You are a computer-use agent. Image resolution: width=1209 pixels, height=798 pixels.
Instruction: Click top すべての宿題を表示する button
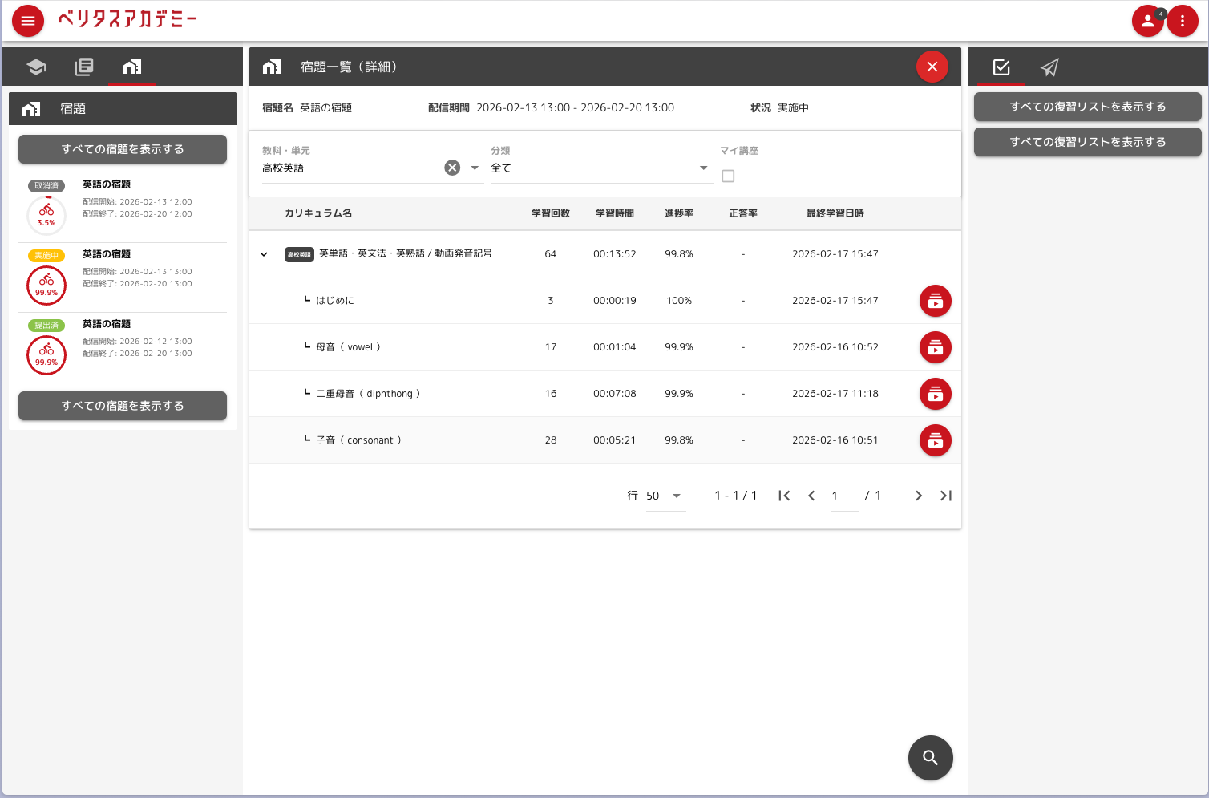(x=123, y=149)
